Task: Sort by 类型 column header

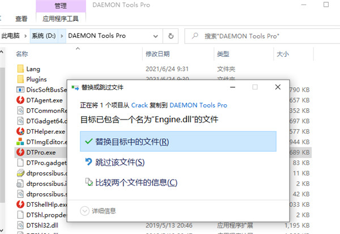Action: tap(223, 54)
